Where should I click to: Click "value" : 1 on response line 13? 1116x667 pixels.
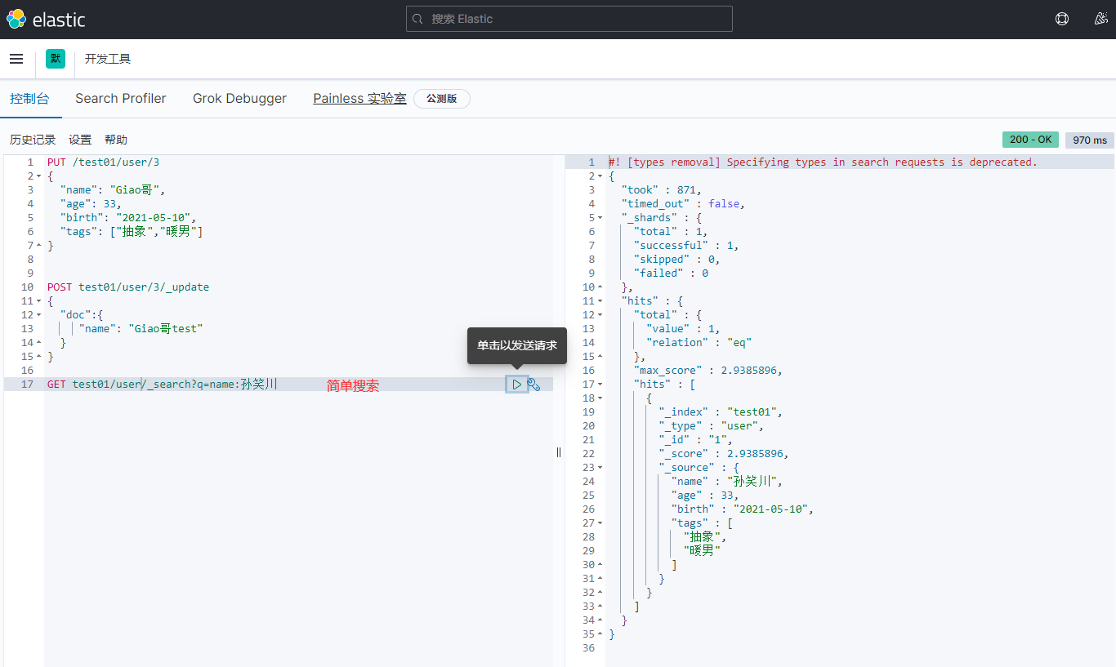tap(684, 329)
